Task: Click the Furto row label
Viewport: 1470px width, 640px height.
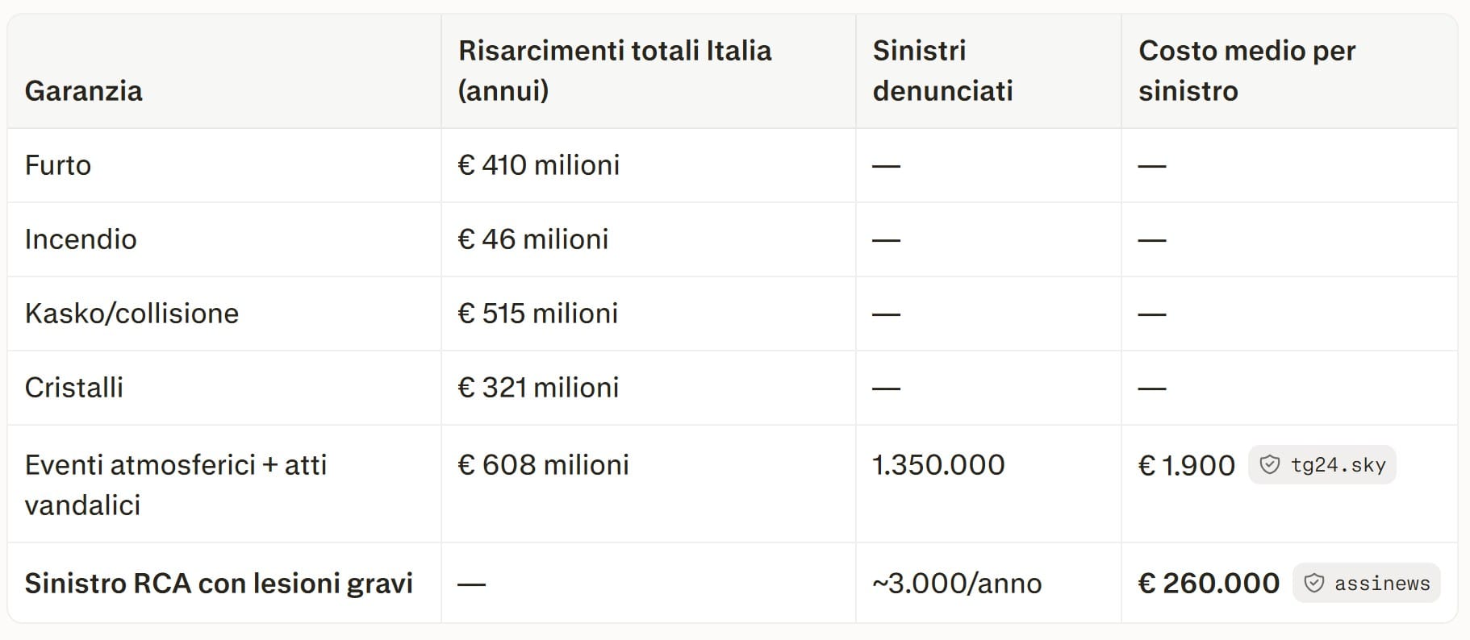Action: pyautogui.click(x=58, y=165)
